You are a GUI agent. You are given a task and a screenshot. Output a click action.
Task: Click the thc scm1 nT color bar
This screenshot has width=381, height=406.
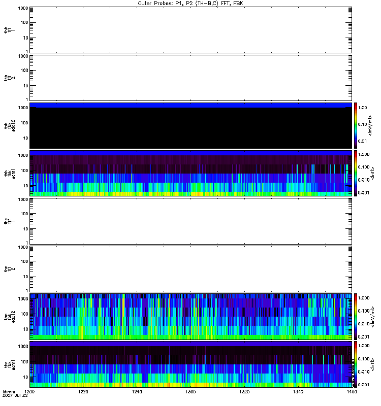click(x=357, y=364)
